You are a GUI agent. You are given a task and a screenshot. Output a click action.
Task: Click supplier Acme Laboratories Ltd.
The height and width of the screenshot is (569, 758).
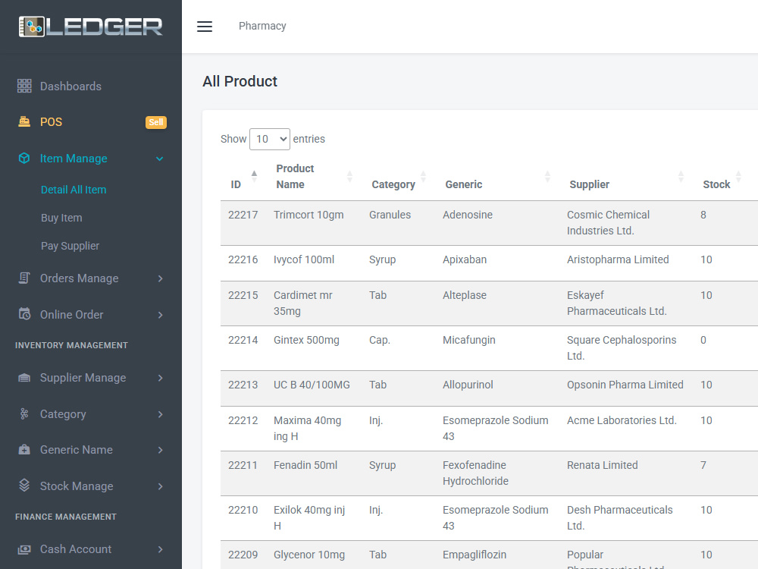[x=622, y=420]
